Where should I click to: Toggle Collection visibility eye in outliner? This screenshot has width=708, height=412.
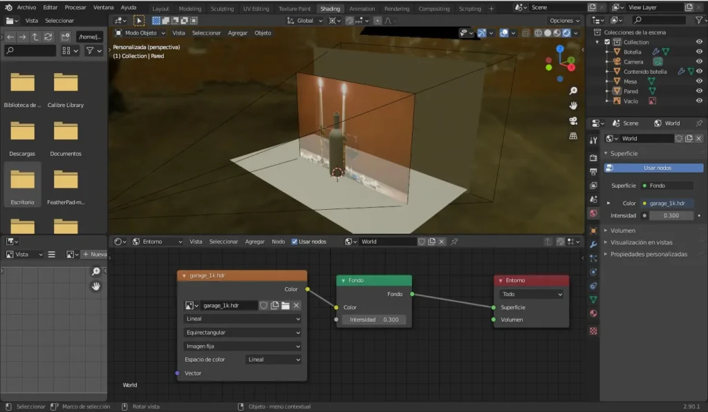pyautogui.click(x=699, y=42)
